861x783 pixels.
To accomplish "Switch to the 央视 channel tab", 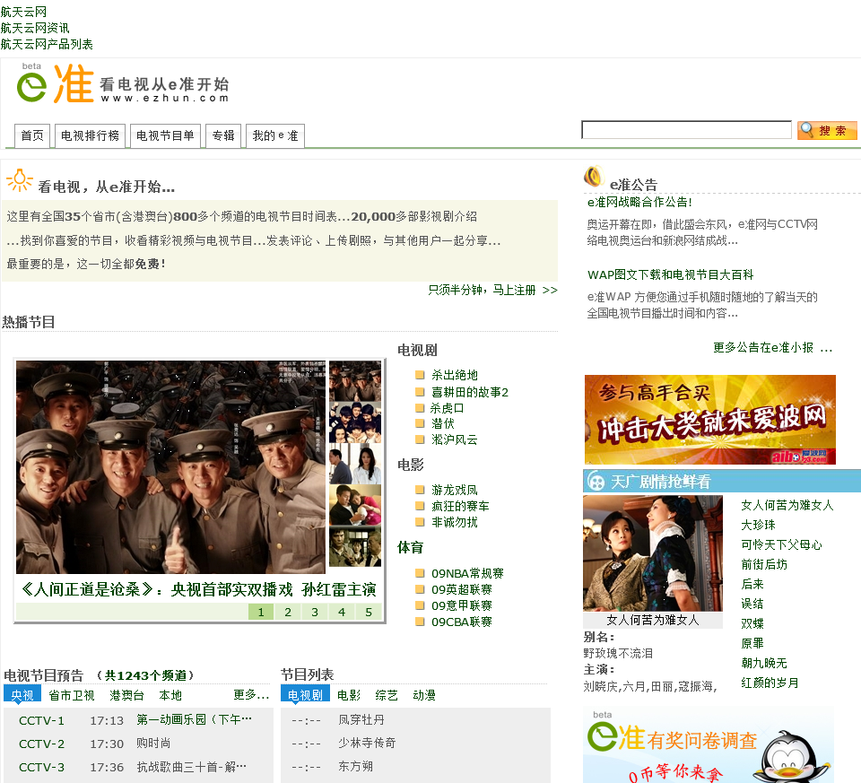I will pos(22,694).
